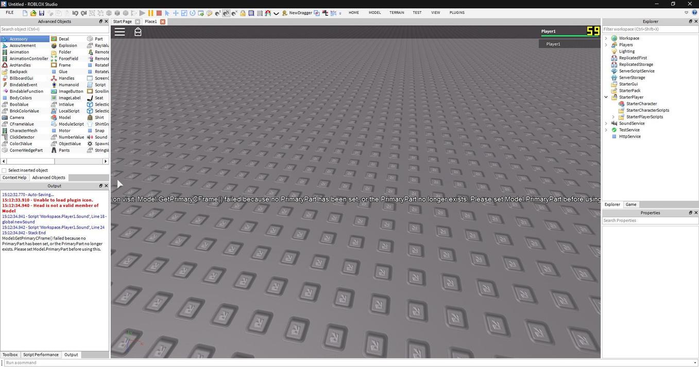
Task: Click the Play test button in the toolbar
Action: 142,13
